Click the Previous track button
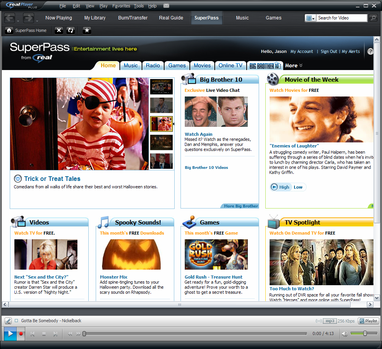382x349 pixels. [x=32, y=334]
